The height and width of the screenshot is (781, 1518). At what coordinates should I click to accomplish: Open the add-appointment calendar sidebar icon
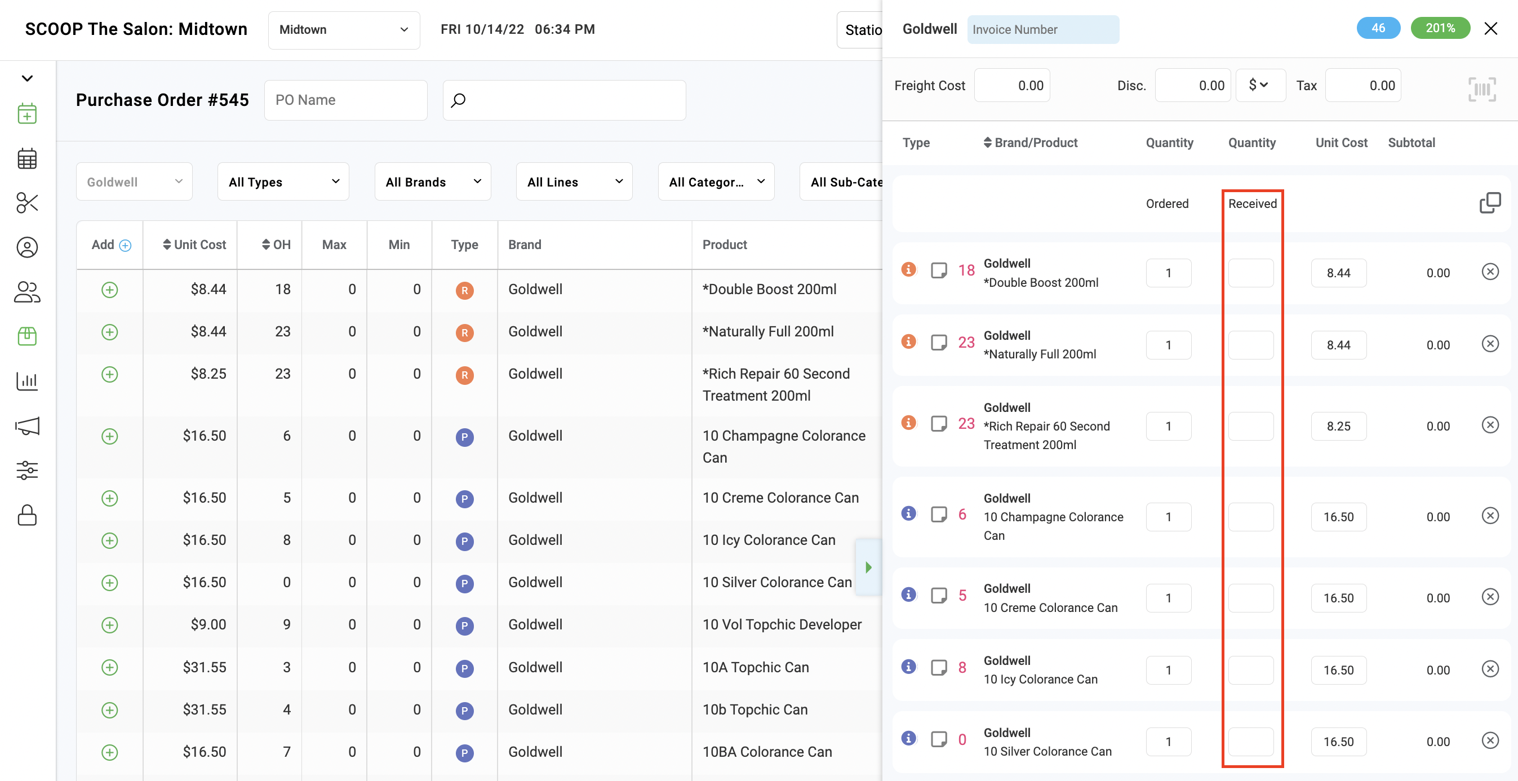27,114
